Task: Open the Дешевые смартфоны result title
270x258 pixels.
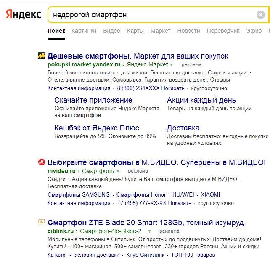Action: (x=89, y=56)
